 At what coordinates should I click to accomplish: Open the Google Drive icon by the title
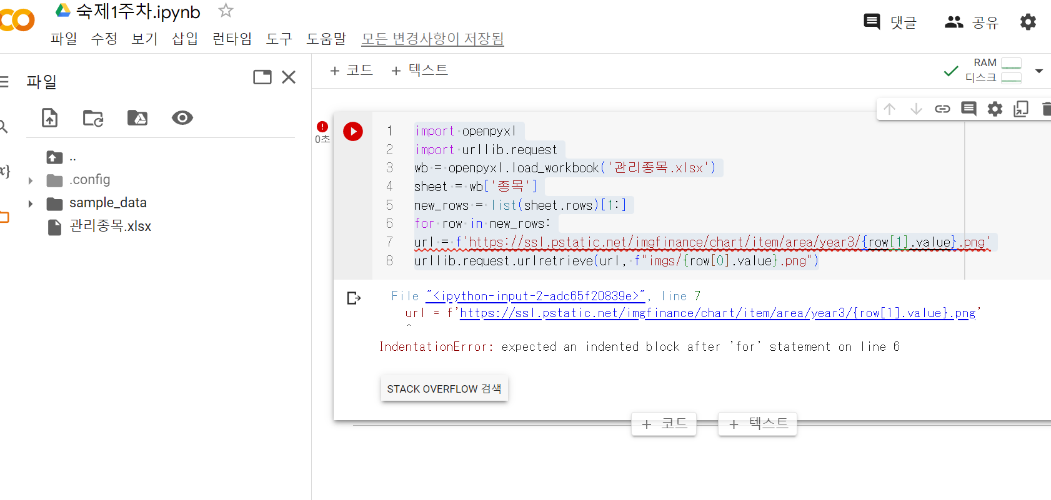click(63, 9)
